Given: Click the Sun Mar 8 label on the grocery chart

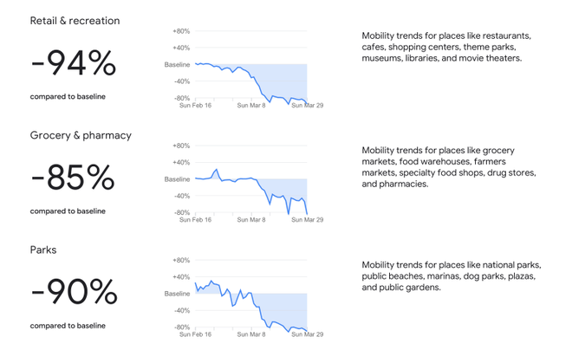Looking at the screenshot, I should pos(251,220).
